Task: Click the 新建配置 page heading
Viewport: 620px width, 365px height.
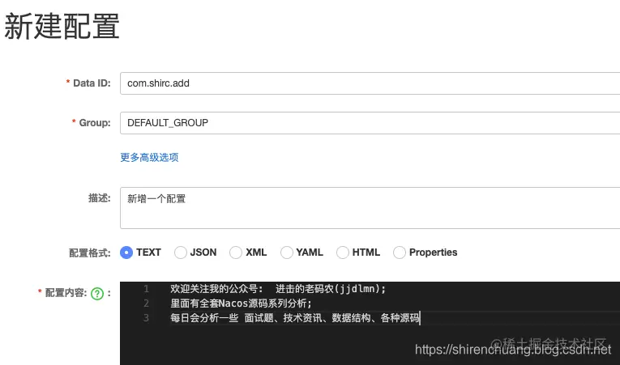Action: pos(62,27)
